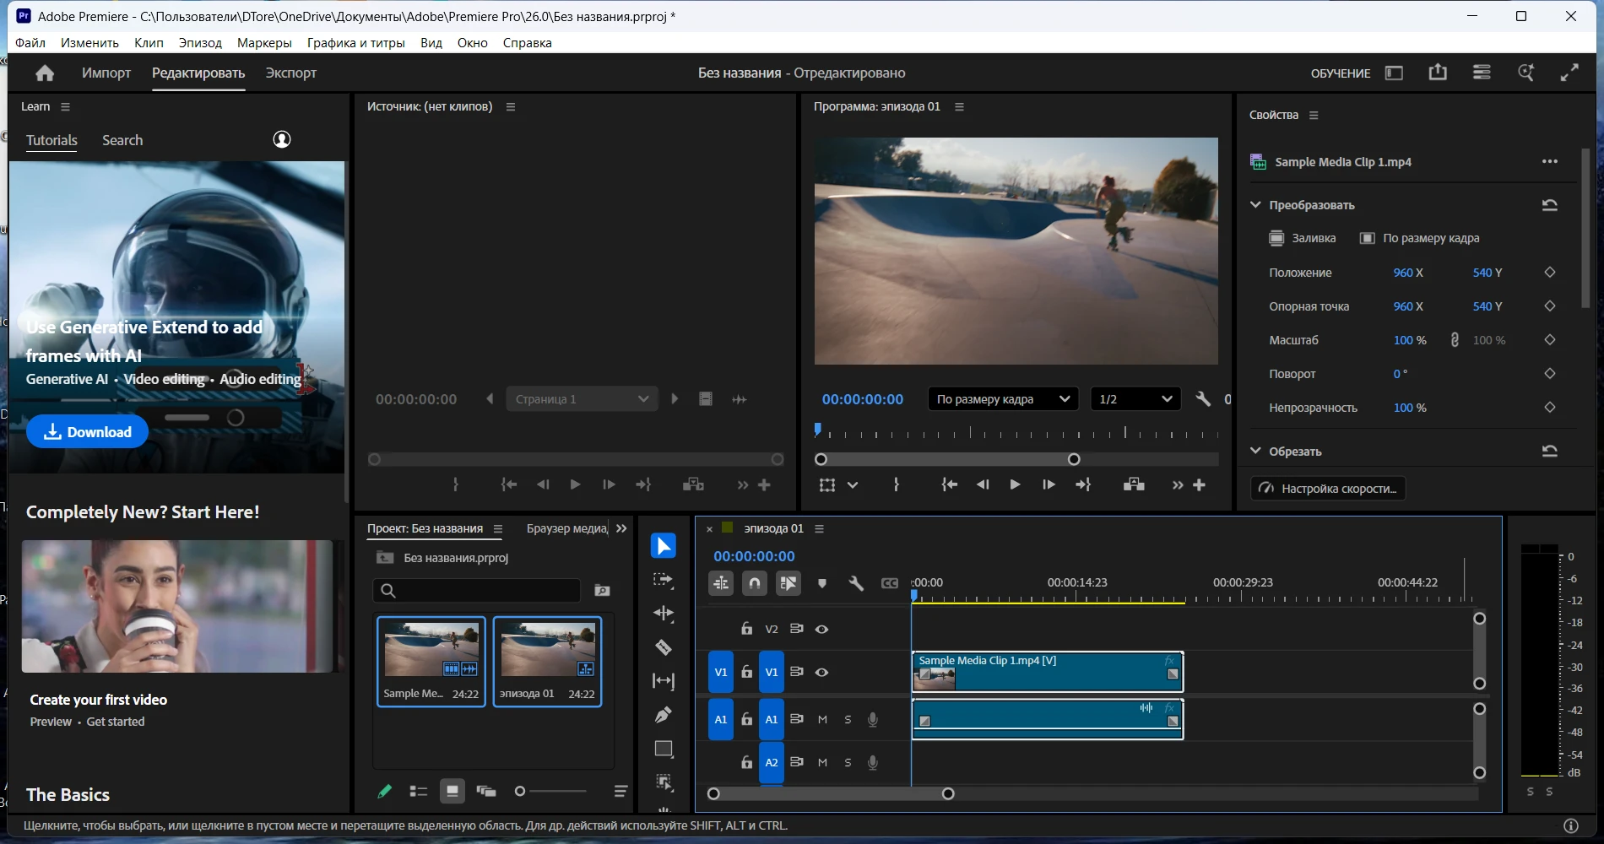
Task: Open the По размеру кадра zoom dropdown
Action: click(1002, 399)
